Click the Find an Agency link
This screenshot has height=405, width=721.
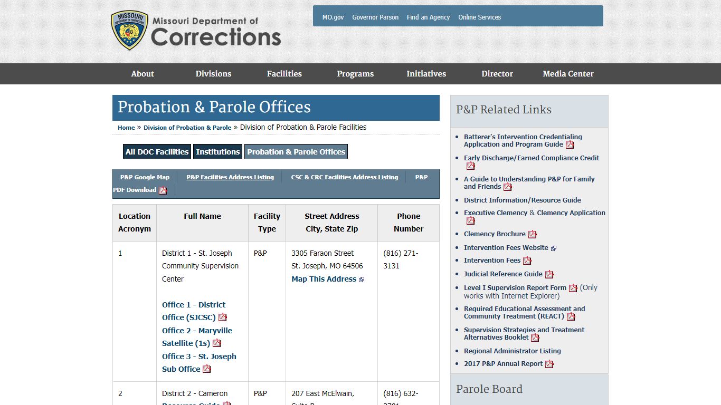coord(428,17)
